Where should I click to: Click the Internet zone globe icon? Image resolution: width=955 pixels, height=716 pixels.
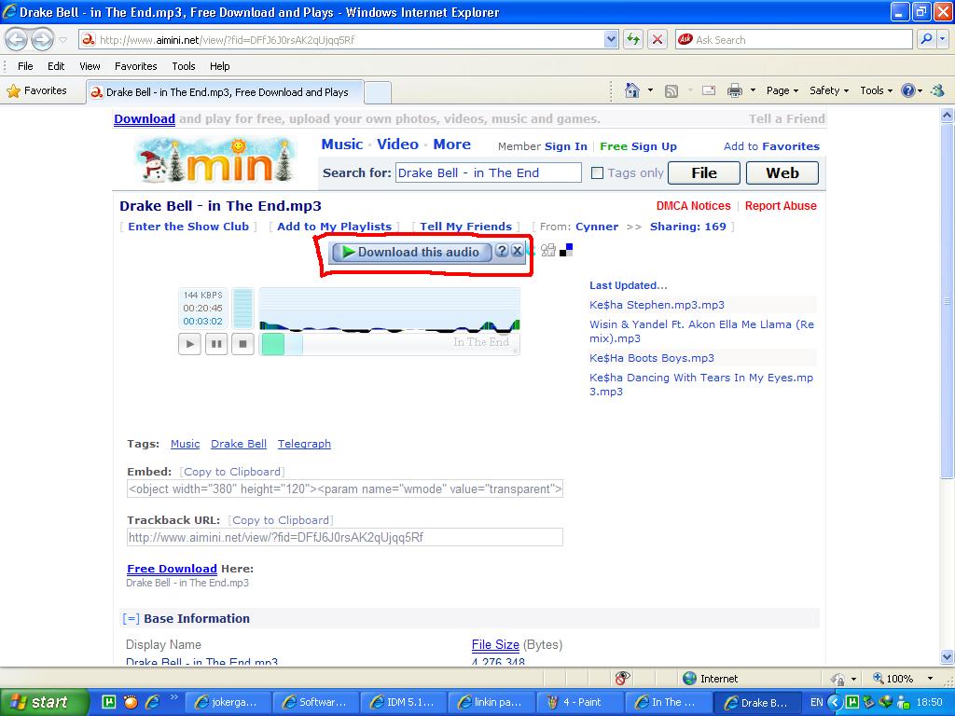point(689,679)
